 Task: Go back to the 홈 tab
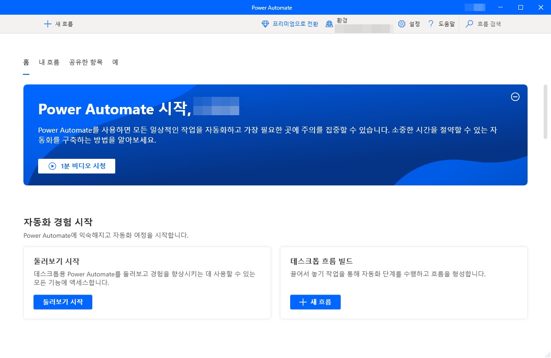point(26,62)
